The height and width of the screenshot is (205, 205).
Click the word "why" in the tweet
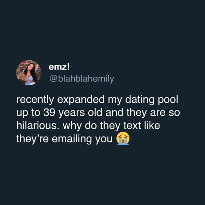point(72,126)
